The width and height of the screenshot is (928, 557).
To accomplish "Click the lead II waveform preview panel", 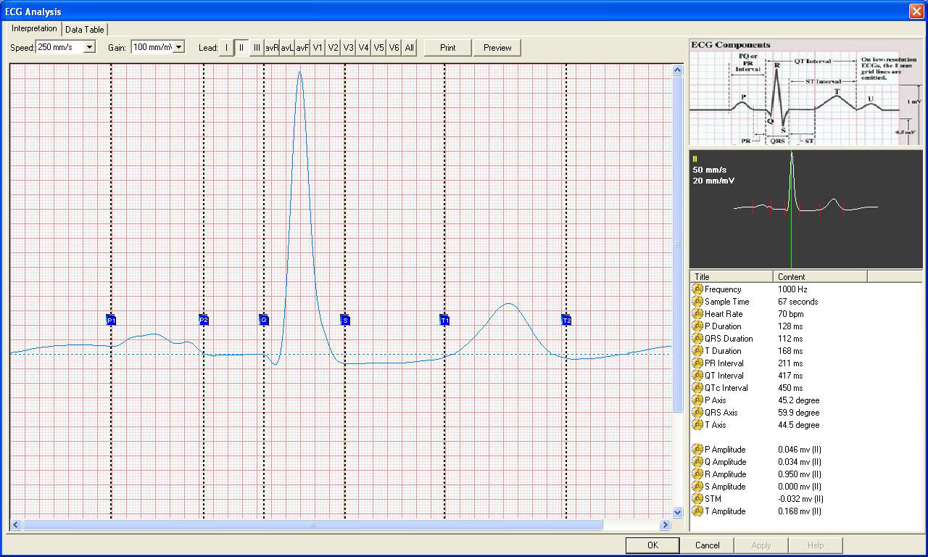I will pos(806,209).
